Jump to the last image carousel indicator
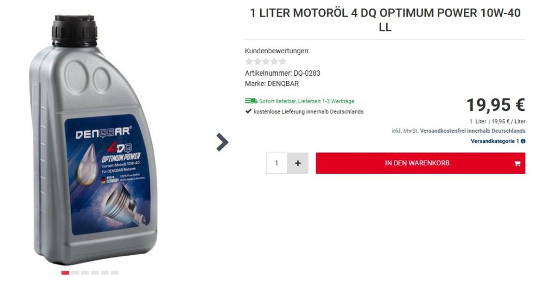This screenshot has height=291, width=546. (x=115, y=272)
